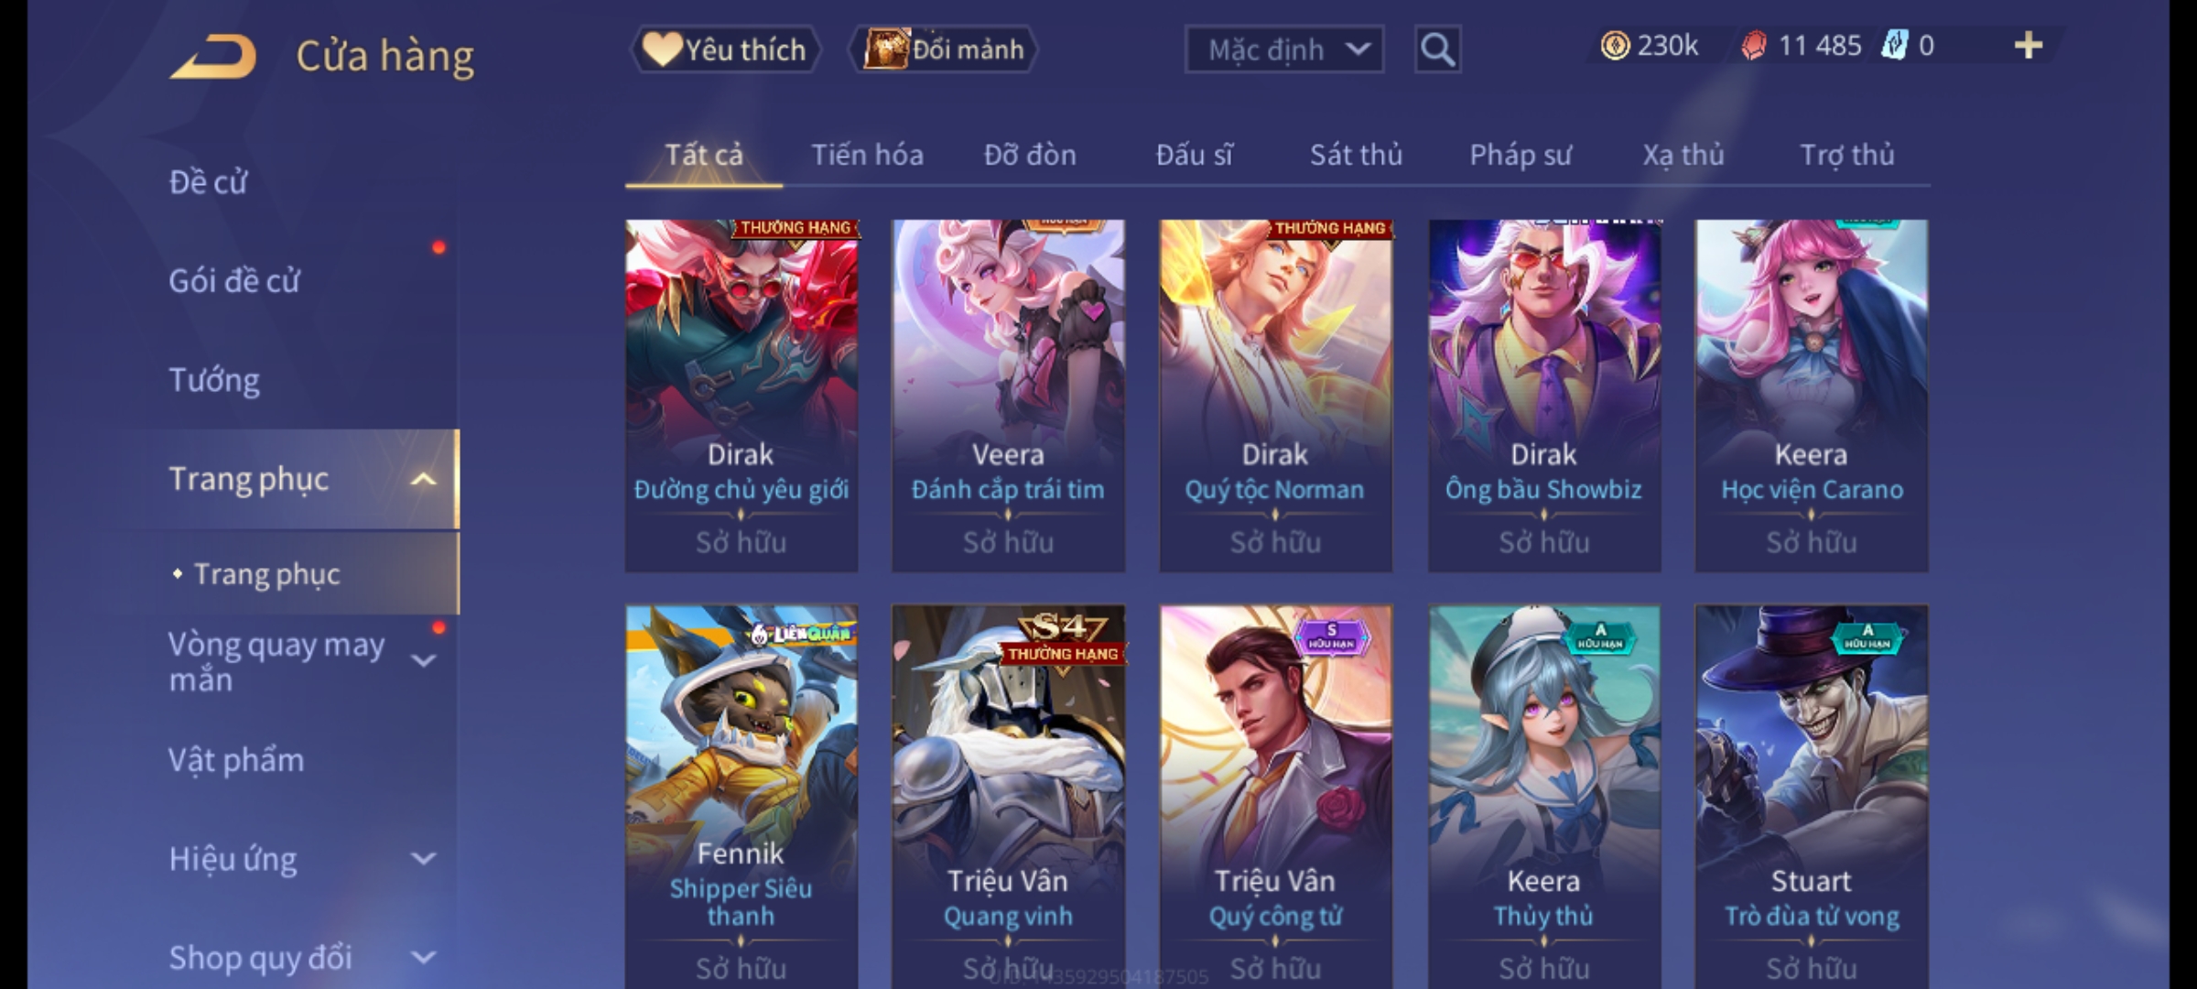Open the search magnifier icon
Viewport: 2197px width, 989px height.
coord(1437,49)
